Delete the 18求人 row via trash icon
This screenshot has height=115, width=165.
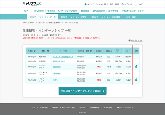tap(136, 80)
